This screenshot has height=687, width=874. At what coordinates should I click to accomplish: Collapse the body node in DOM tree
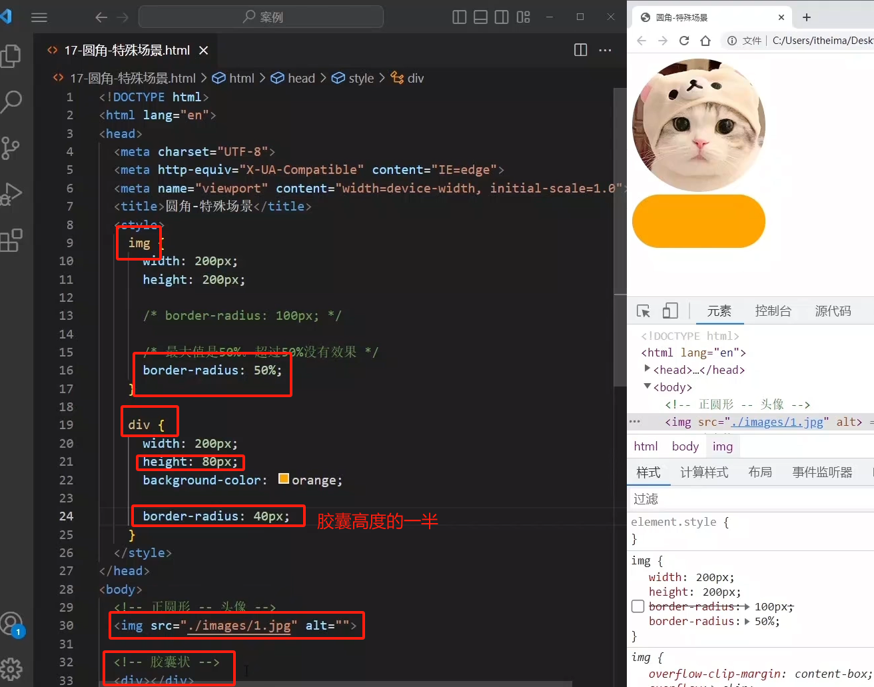(x=647, y=386)
